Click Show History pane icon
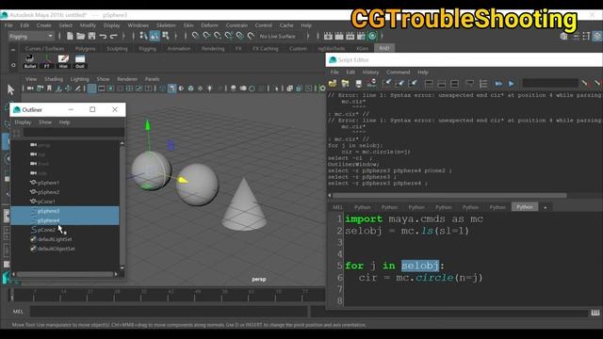603x339 pixels. 429,84
